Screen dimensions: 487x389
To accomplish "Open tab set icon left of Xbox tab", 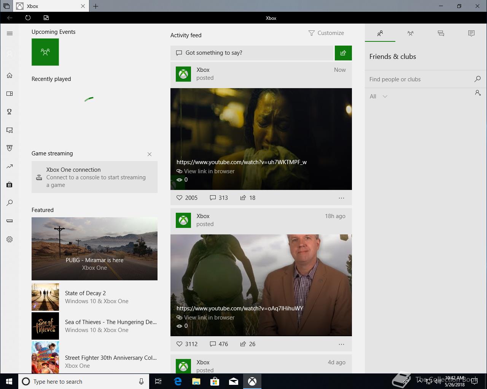I will (6, 6).
